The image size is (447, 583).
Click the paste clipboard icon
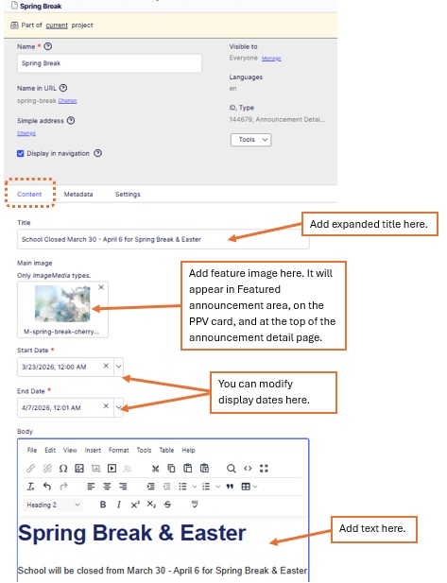(188, 468)
